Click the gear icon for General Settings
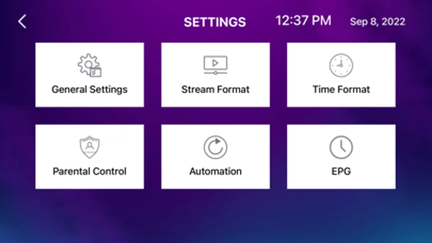The height and width of the screenshot is (243, 432). (89, 65)
